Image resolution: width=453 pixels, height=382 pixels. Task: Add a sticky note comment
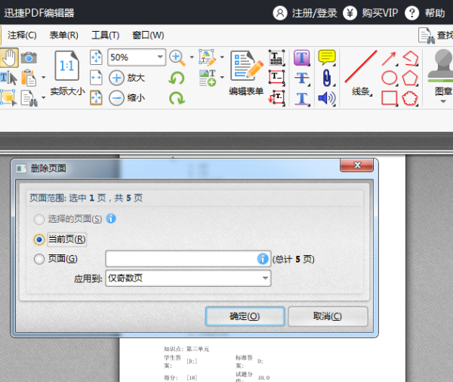[x=327, y=57]
